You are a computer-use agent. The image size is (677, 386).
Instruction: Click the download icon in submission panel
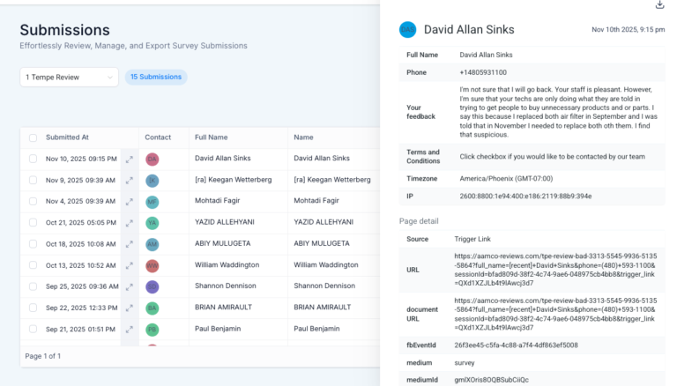coord(659,5)
